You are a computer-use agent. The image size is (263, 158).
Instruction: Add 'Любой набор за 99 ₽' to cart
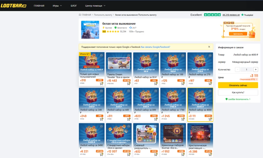point(156,83)
